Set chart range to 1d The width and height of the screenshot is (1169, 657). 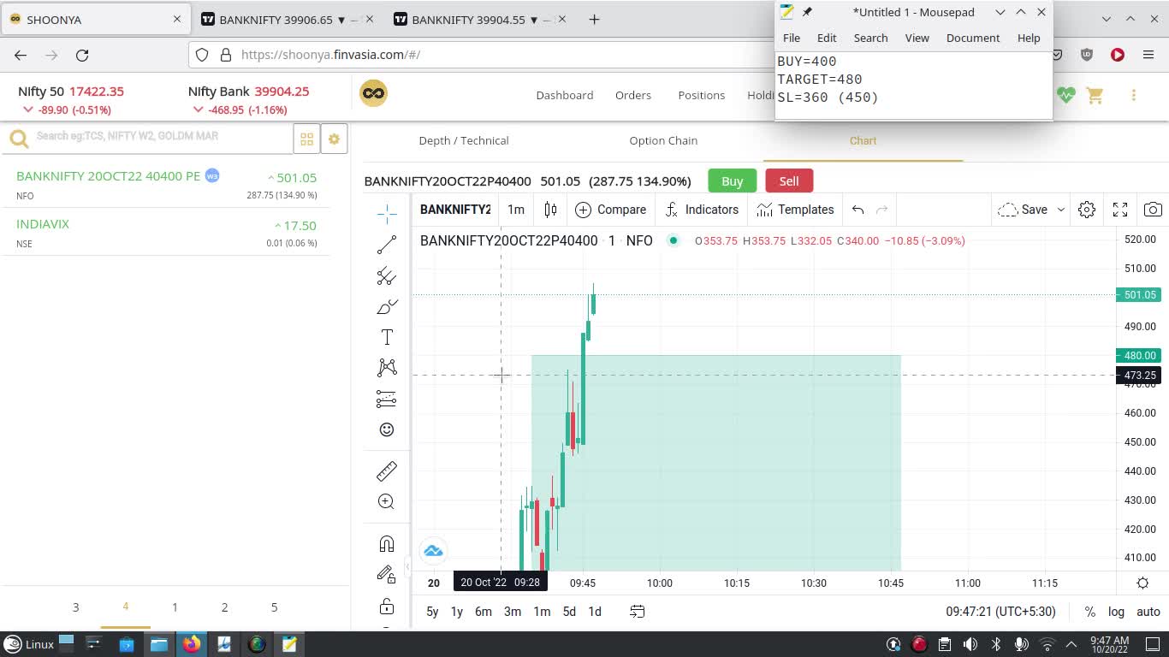point(595,612)
